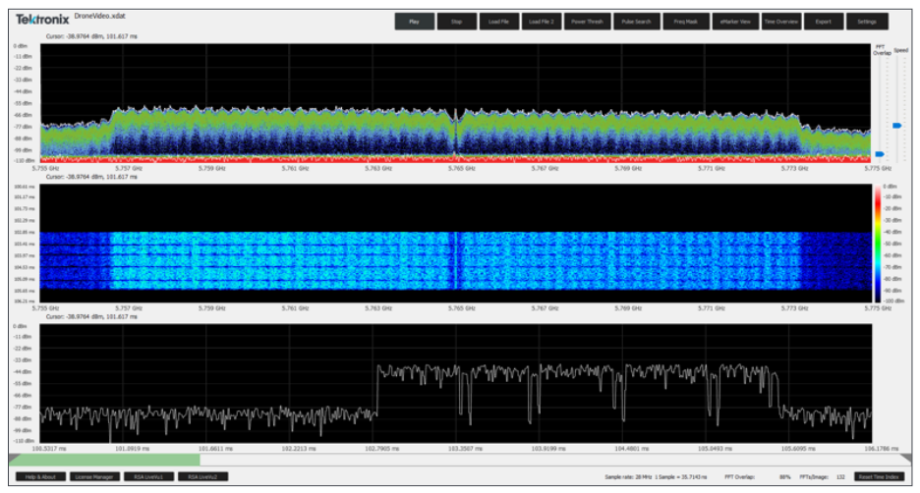This screenshot has height=493, width=920.
Task: Open the Settings panel
Action: 867,21
